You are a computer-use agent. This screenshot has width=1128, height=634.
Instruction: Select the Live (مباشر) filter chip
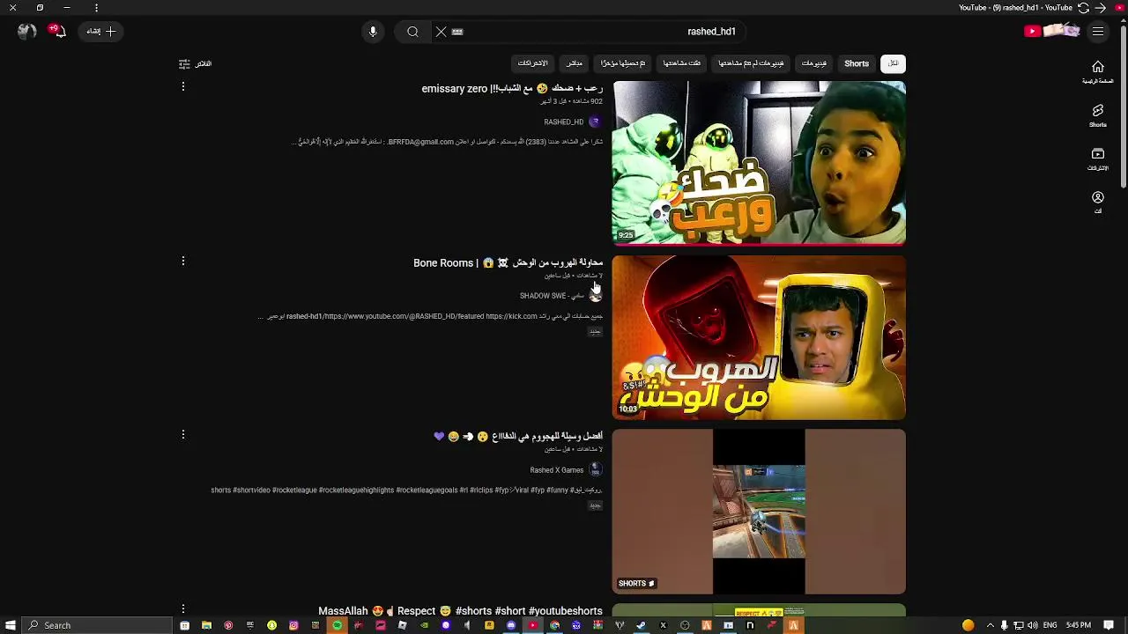point(575,63)
